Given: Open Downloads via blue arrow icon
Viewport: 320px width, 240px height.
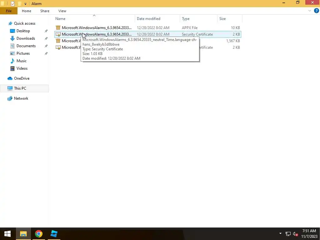Looking at the screenshot, I should [12, 38].
